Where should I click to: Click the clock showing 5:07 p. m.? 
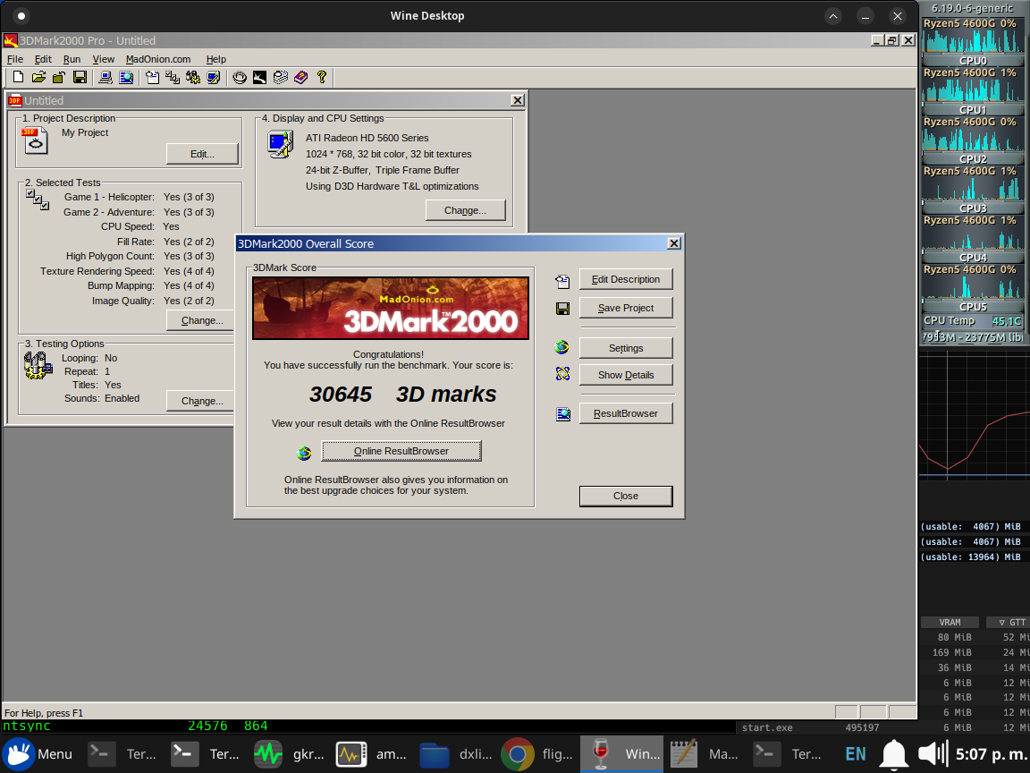click(990, 754)
